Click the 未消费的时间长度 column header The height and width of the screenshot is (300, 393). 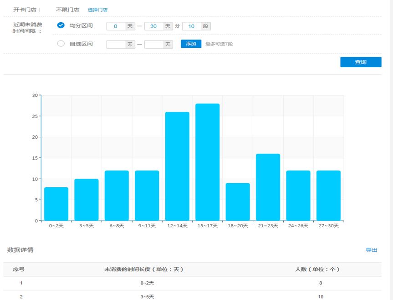tap(144, 270)
